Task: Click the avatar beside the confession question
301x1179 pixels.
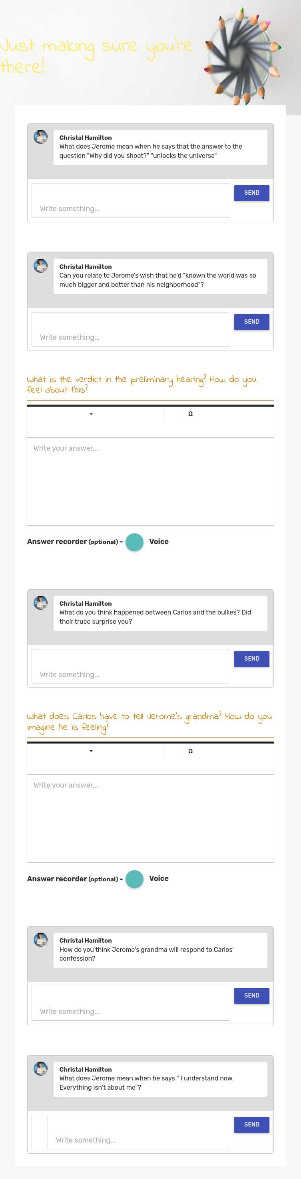Action: pos(41,939)
